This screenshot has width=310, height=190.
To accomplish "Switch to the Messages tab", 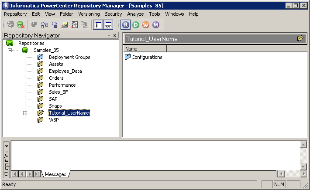I will (55, 174).
